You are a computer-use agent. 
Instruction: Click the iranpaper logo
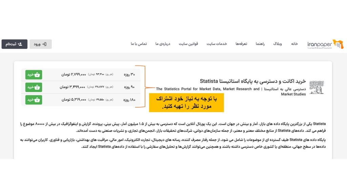[325, 44]
